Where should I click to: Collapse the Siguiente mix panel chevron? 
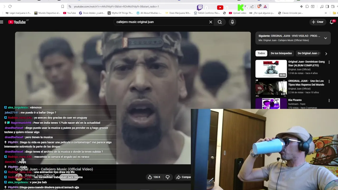click(326, 38)
